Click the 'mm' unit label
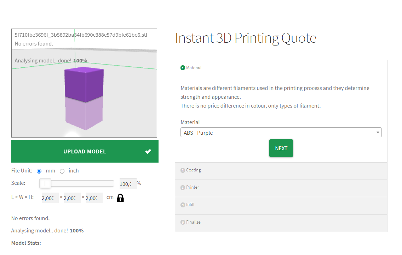The image size is (402, 255). click(51, 171)
